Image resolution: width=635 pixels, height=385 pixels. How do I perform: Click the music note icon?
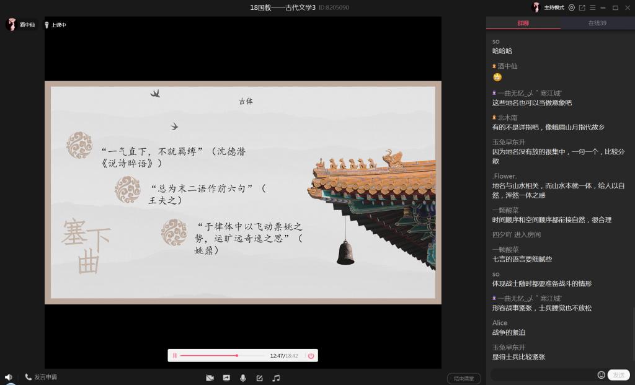pos(277,378)
